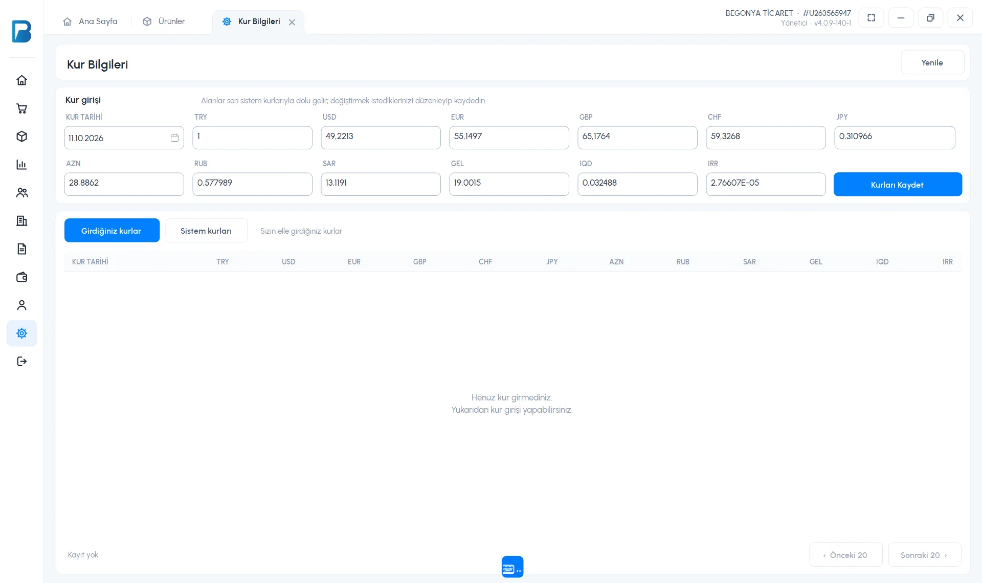
Task: Switch to the Ana Sayfa tab
Action: 90,21
